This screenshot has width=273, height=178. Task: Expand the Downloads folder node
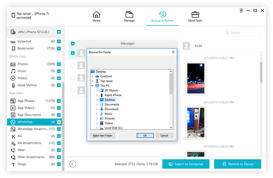97,109
